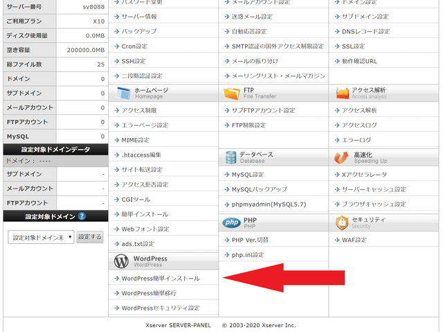Screen dimensions: 443x332
Task: Open アクセス拒否設定 link
Action: pos(145,184)
